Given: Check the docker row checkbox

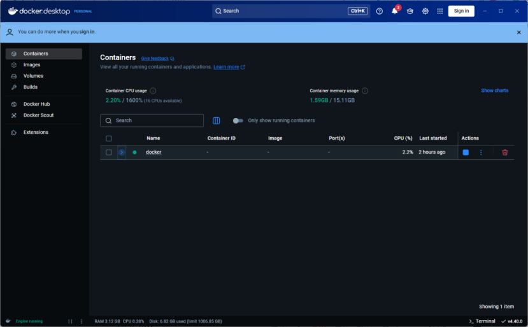Looking at the screenshot, I should point(109,152).
